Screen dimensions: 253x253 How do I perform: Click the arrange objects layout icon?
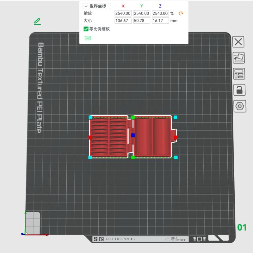(x=239, y=74)
